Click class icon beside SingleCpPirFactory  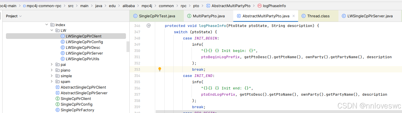click(x=57, y=110)
